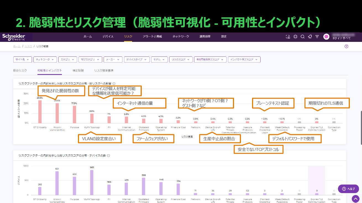Open the pink user profile avatar
362x203 pixels.
pos(326,37)
